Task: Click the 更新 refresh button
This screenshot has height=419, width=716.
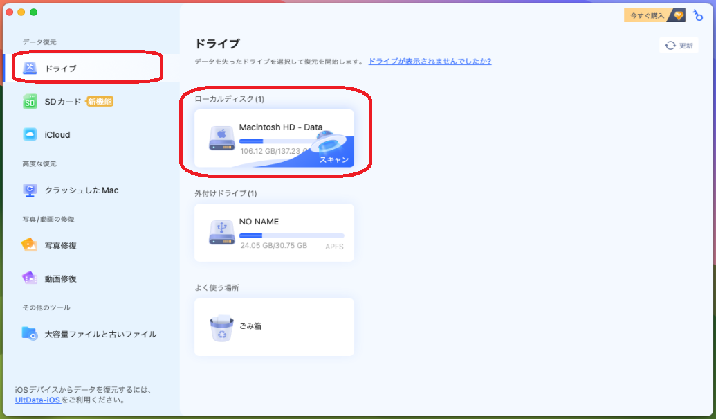Action: [x=679, y=45]
